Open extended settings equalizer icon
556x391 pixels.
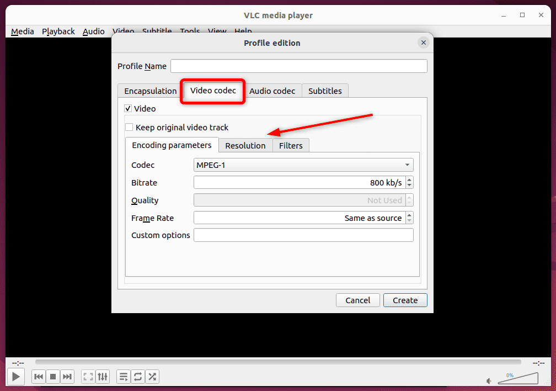tap(103, 377)
